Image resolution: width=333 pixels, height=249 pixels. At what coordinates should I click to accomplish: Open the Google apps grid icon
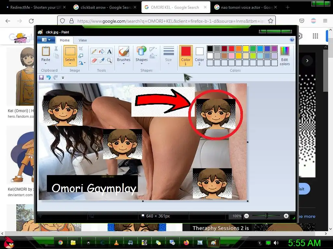click(x=315, y=36)
